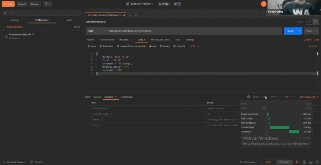Select the none body radio button
Screen dimensions: 321x165
(89, 46)
